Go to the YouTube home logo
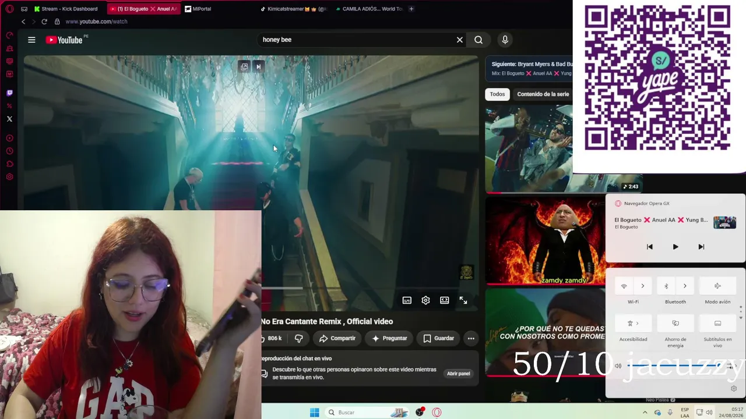 [x=64, y=40]
